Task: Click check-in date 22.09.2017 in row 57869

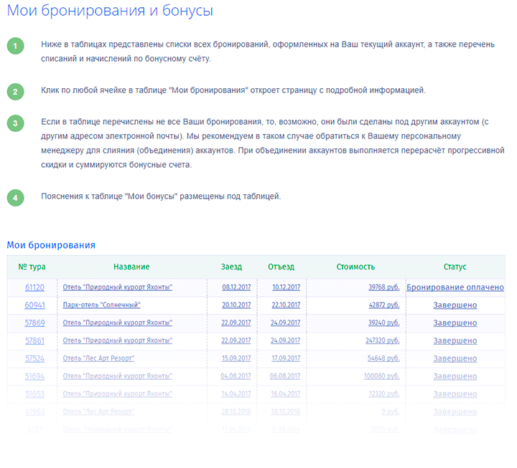Action: pyautogui.click(x=236, y=323)
